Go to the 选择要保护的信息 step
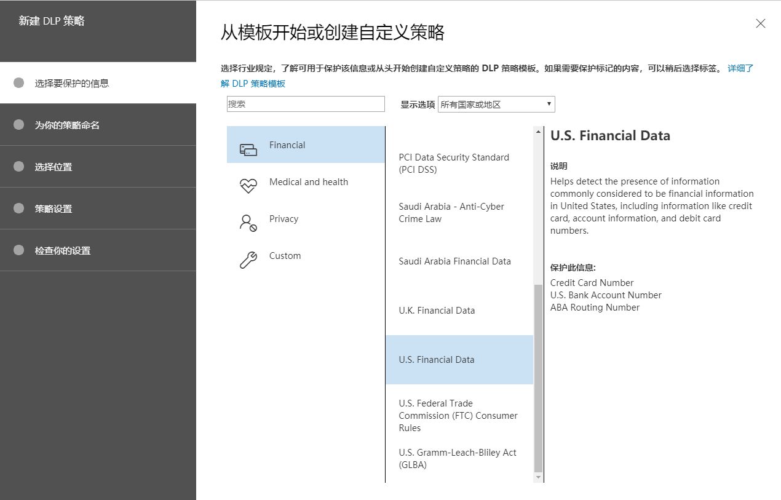The image size is (781, 500). (98, 83)
